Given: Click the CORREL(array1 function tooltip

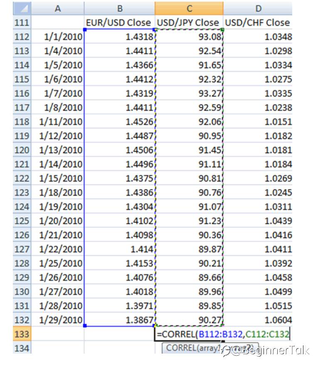Looking at the screenshot, I should click(210, 348).
